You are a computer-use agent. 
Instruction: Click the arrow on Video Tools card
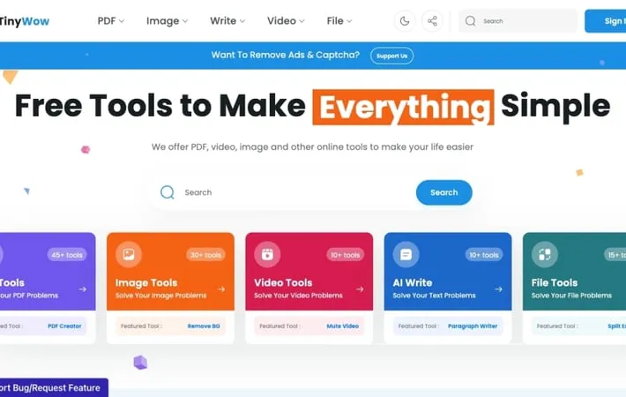[360, 288]
